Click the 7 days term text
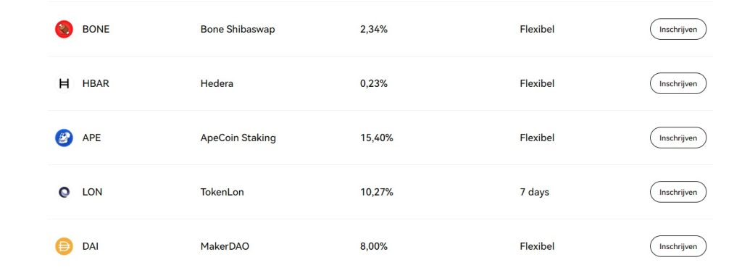 pos(534,193)
